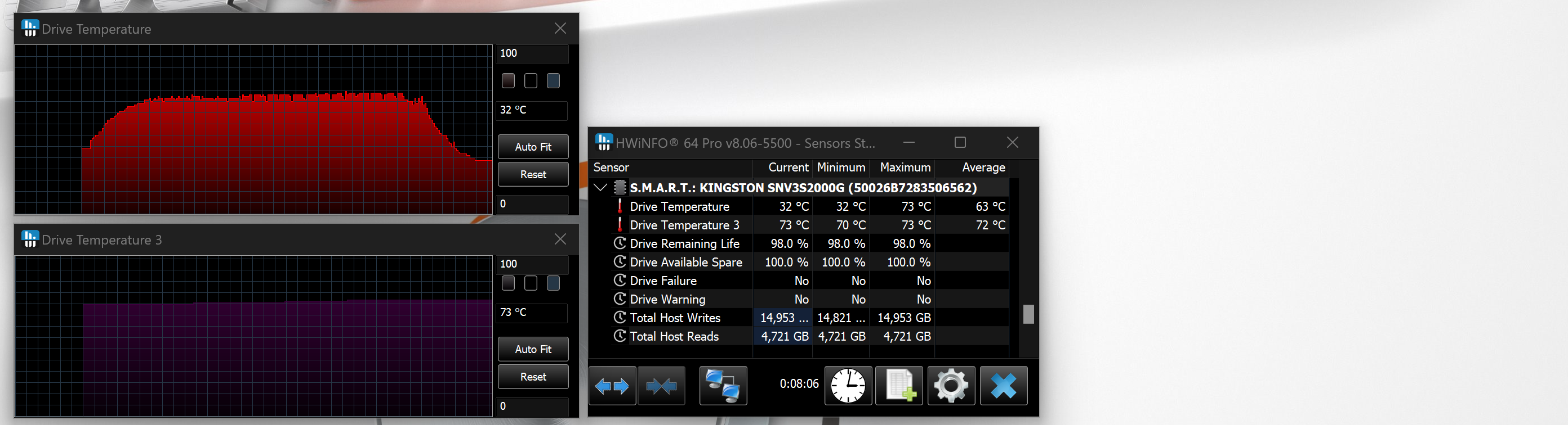Close the Drive Temperature 3 graph window

pyautogui.click(x=560, y=238)
